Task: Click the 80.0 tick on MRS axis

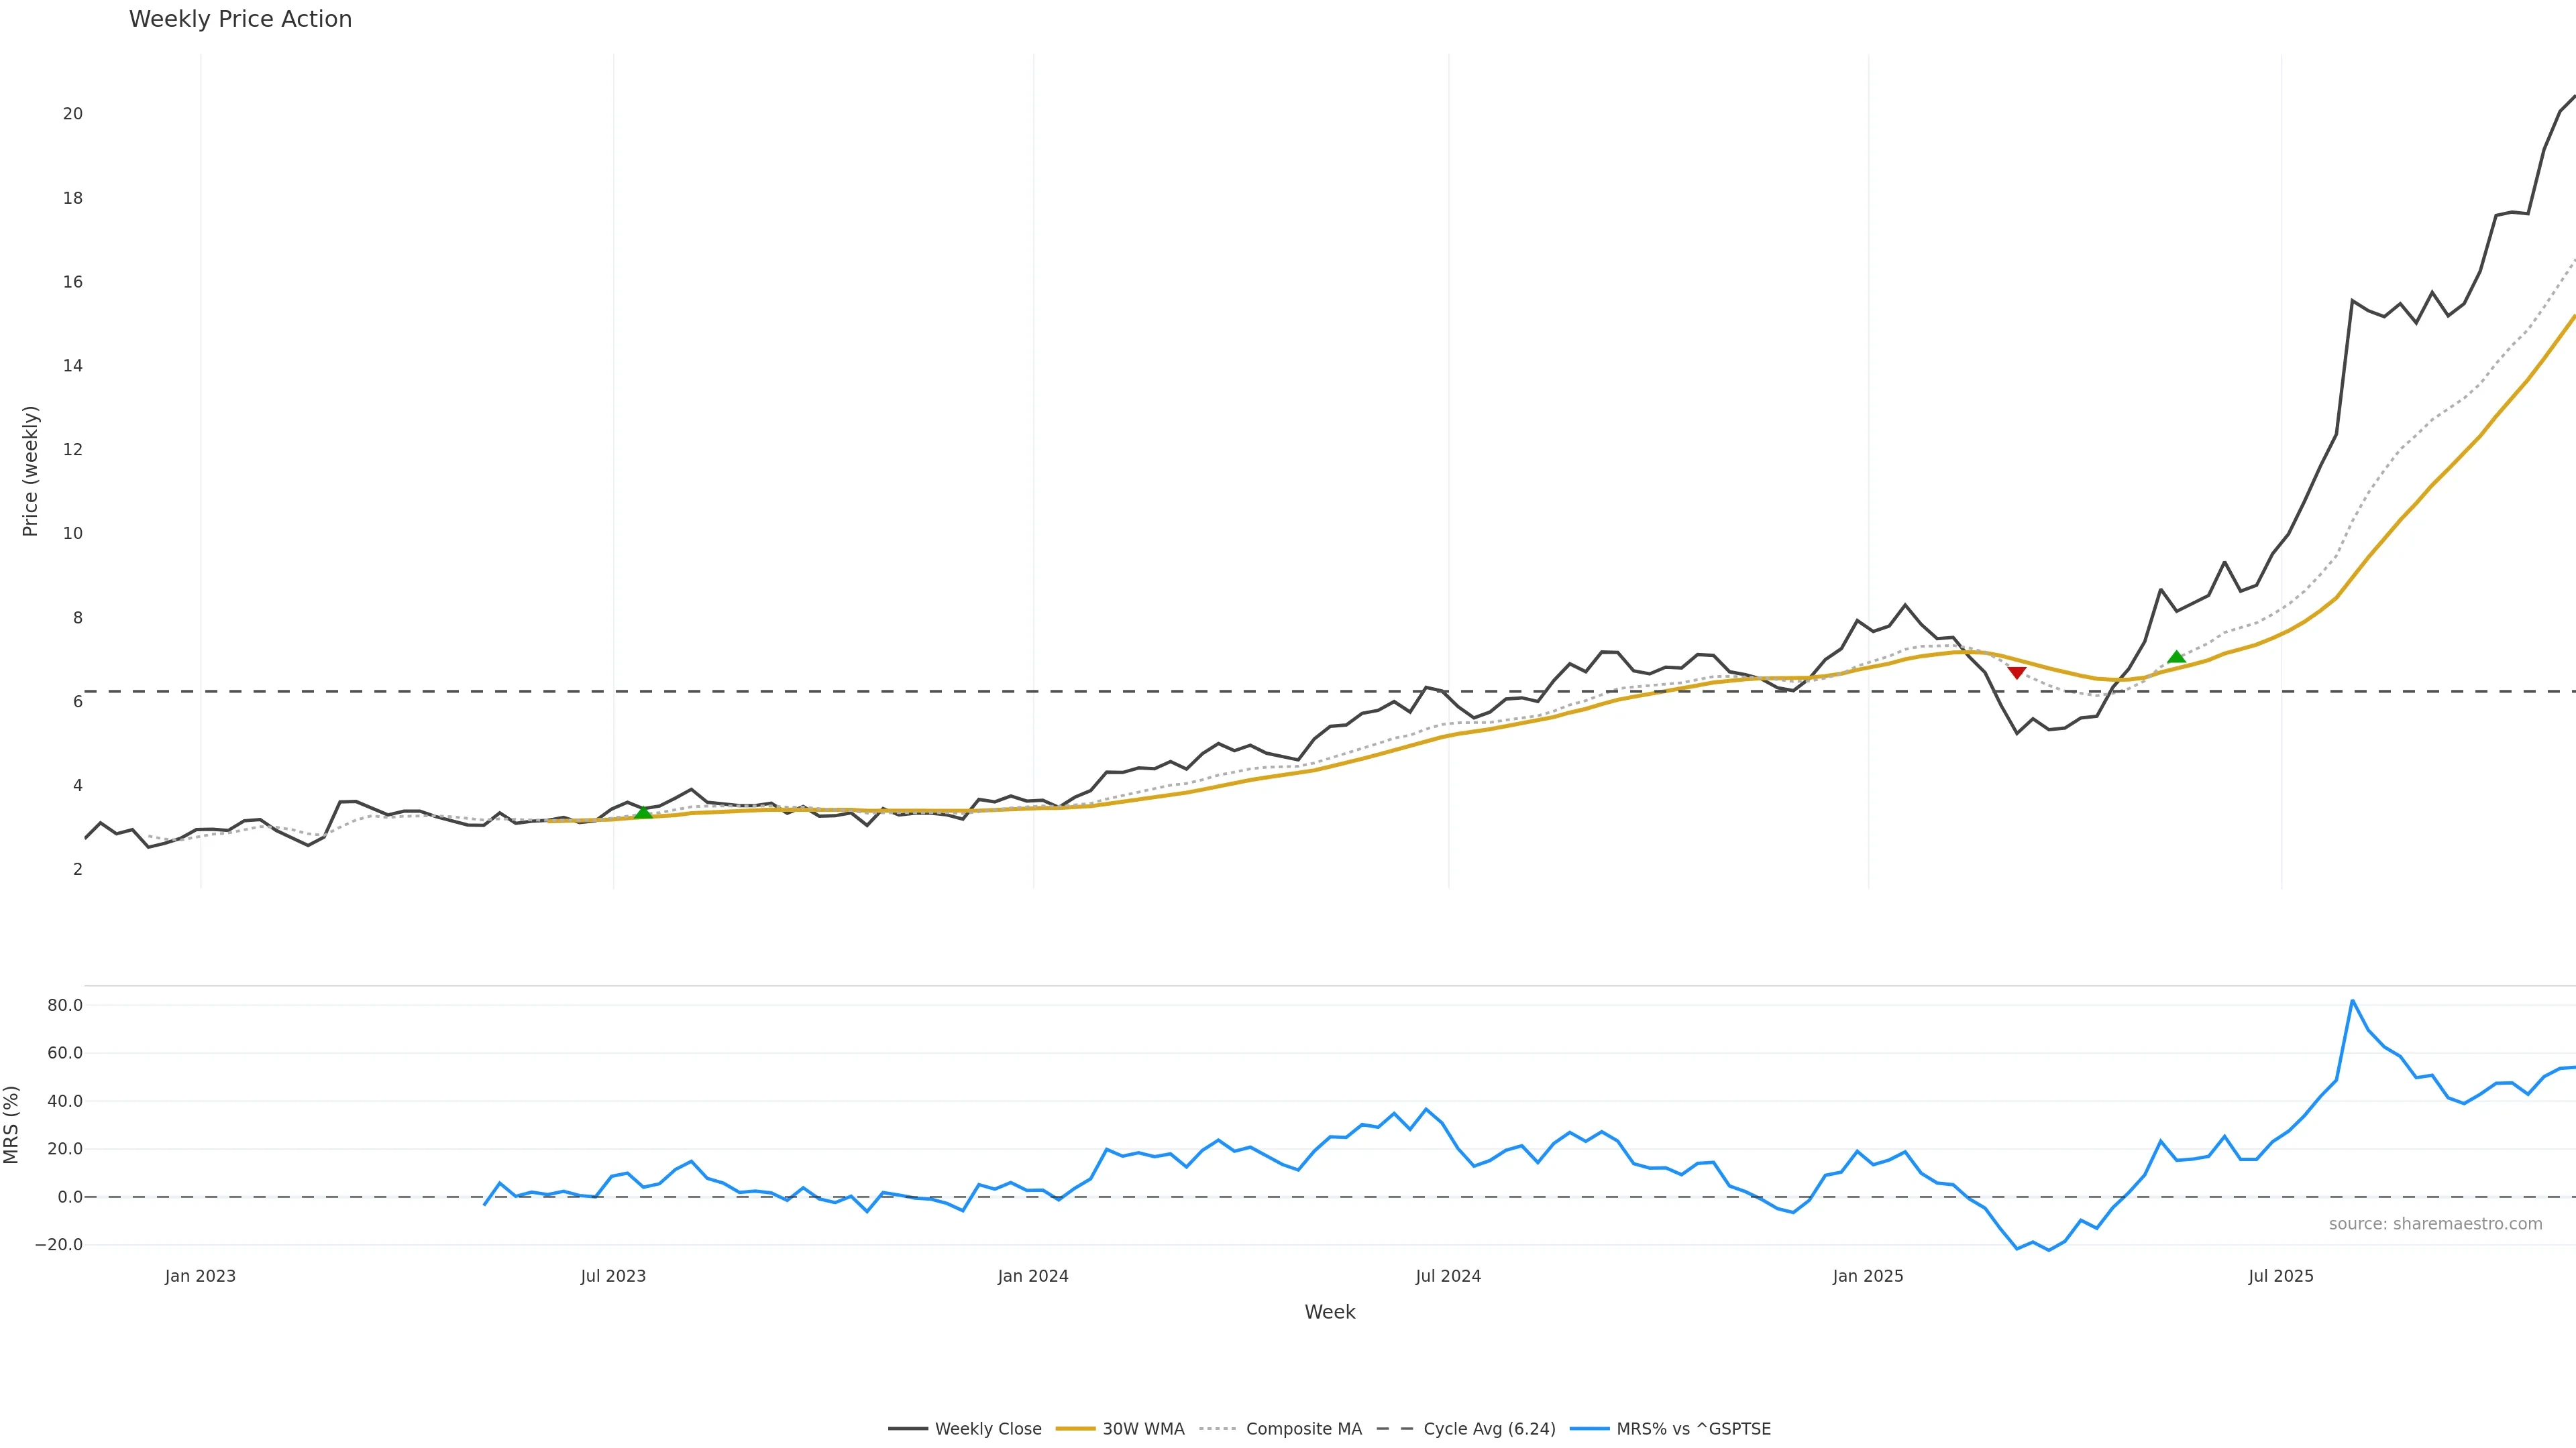Action: (65, 1006)
